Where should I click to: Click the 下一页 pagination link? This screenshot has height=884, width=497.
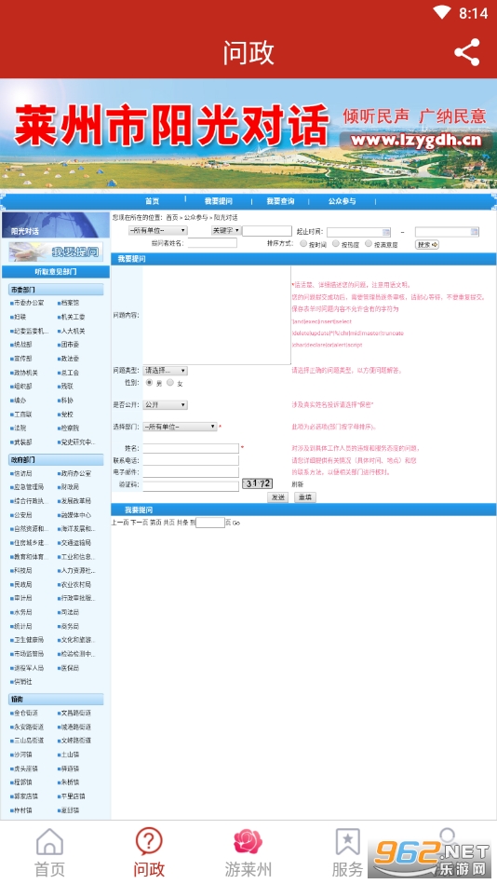(x=140, y=523)
